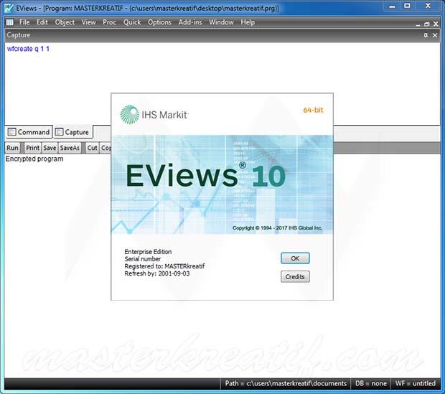Close the Capture pane
This screenshot has width=445, height=394.
435,35
